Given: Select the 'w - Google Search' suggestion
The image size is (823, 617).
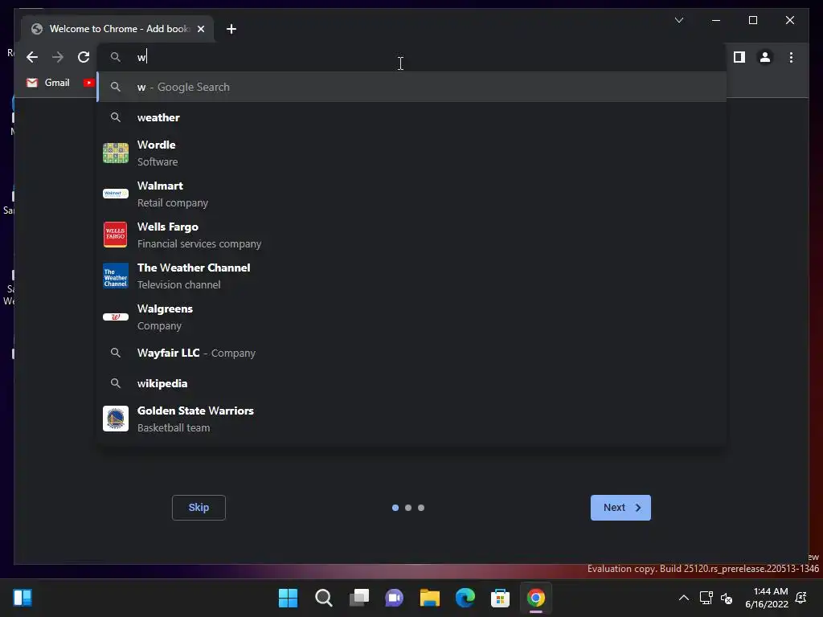Looking at the screenshot, I should (411, 87).
